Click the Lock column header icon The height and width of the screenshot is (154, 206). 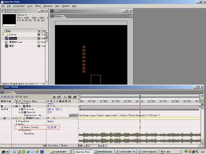(x=10, y=101)
